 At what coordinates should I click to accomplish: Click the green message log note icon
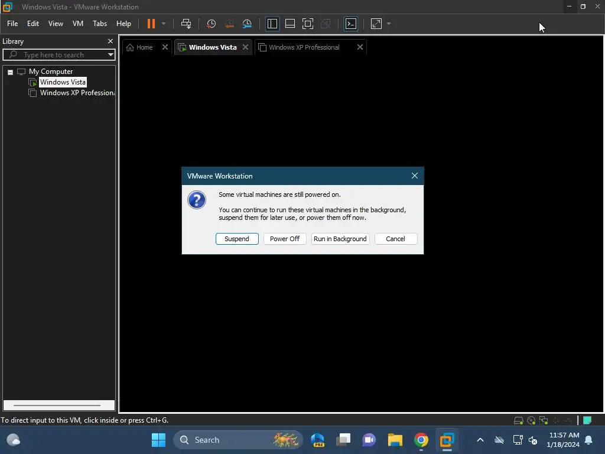(x=587, y=420)
